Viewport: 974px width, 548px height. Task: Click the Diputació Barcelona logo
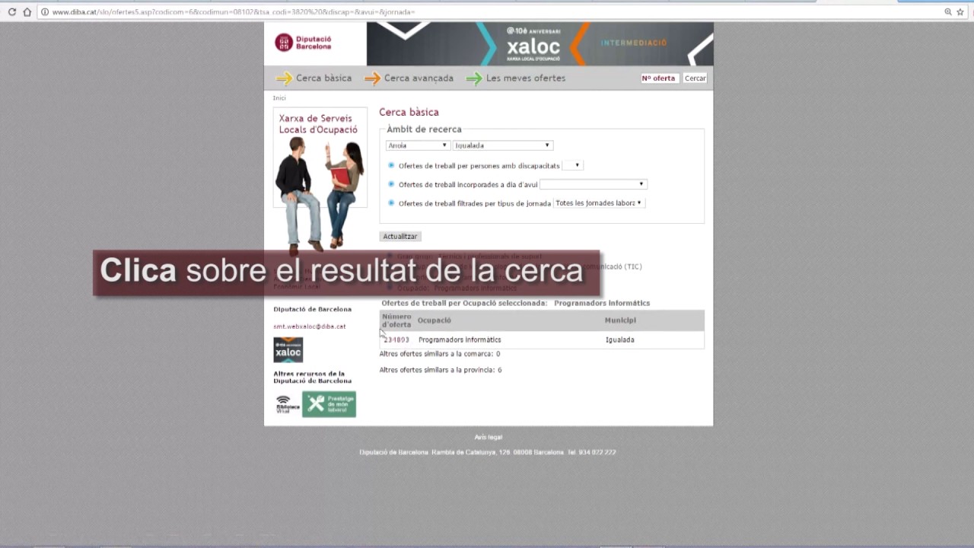(304, 43)
